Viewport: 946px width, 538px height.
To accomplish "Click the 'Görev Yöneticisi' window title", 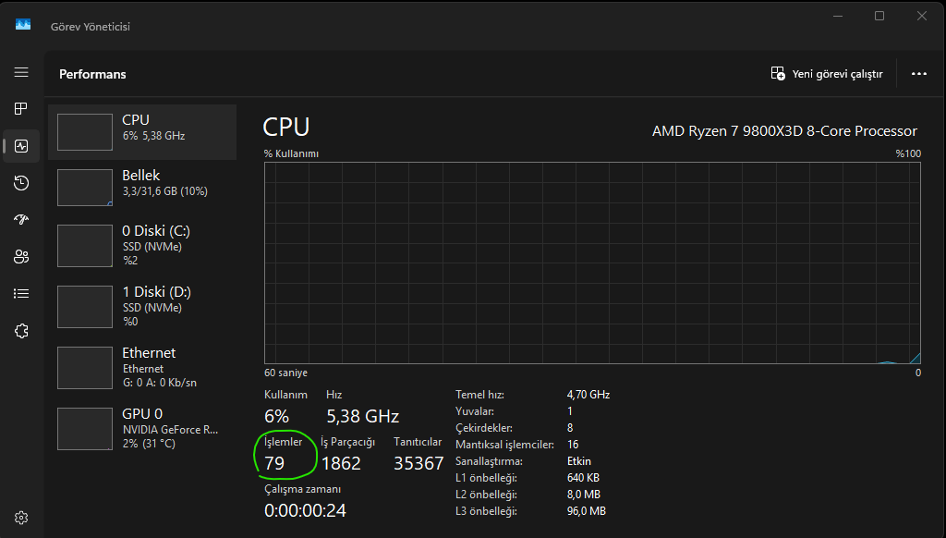I will (91, 27).
